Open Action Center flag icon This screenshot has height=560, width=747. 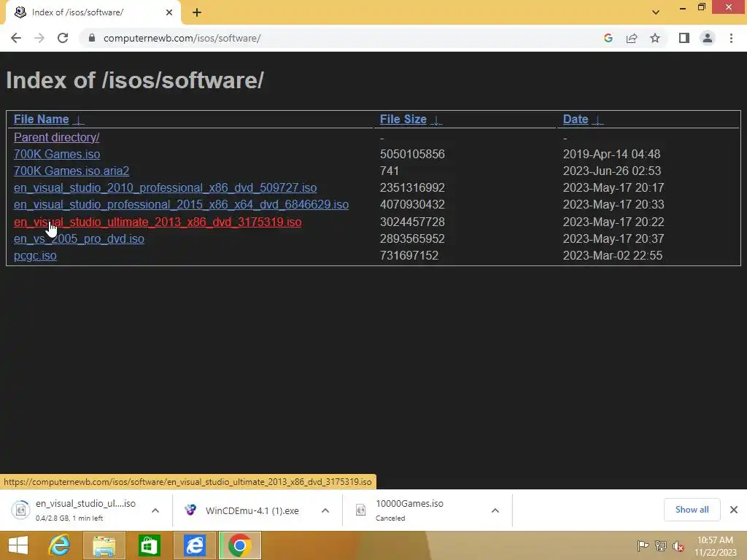click(643, 545)
